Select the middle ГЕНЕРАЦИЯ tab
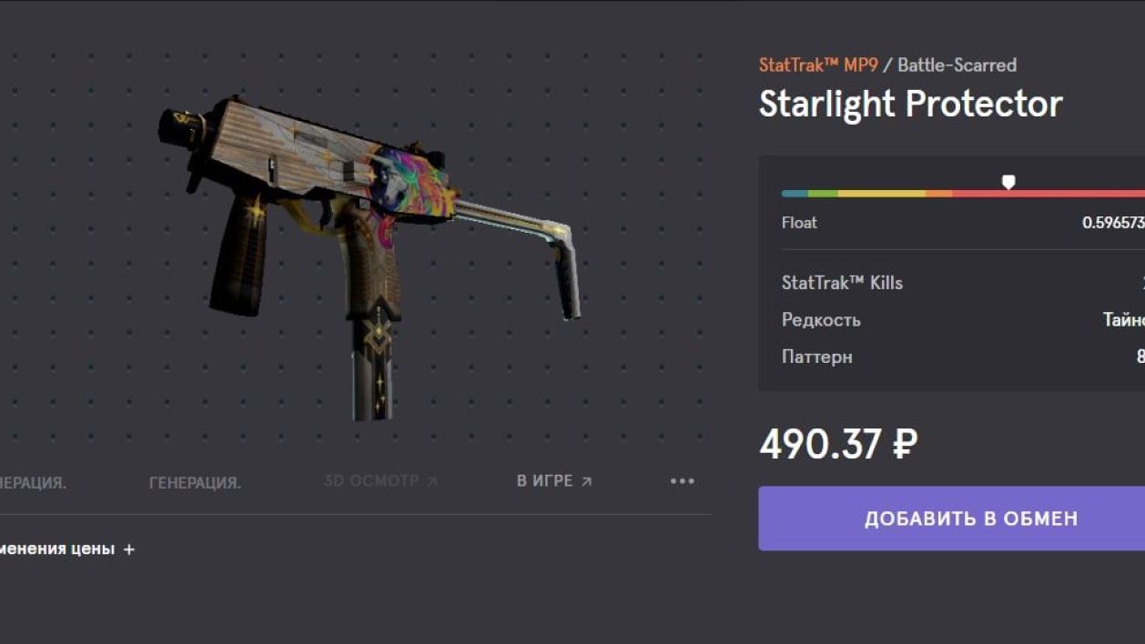1145x644 pixels. click(195, 483)
